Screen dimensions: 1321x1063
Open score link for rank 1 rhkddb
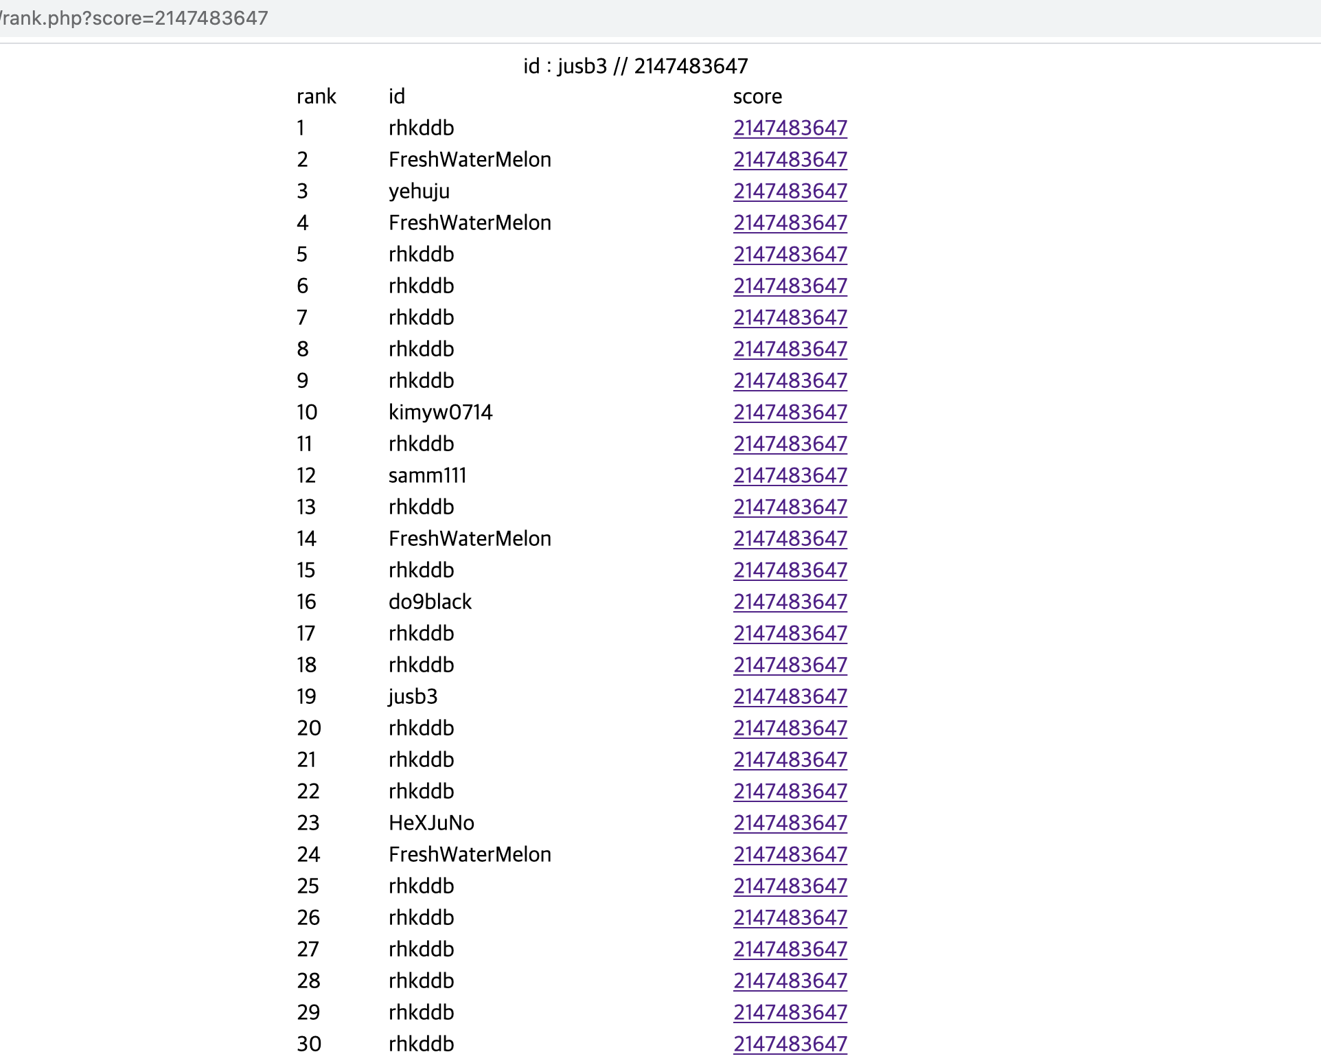[790, 128]
